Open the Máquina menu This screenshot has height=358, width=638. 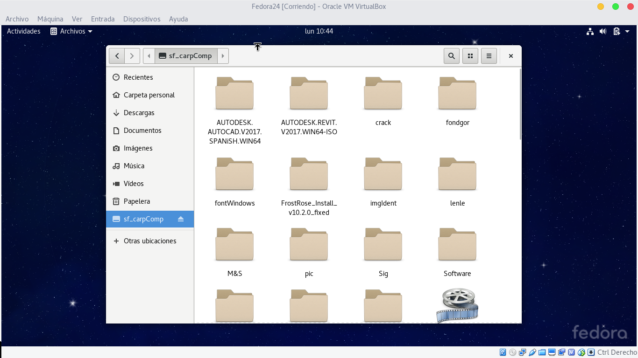pyautogui.click(x=50, y=19)
